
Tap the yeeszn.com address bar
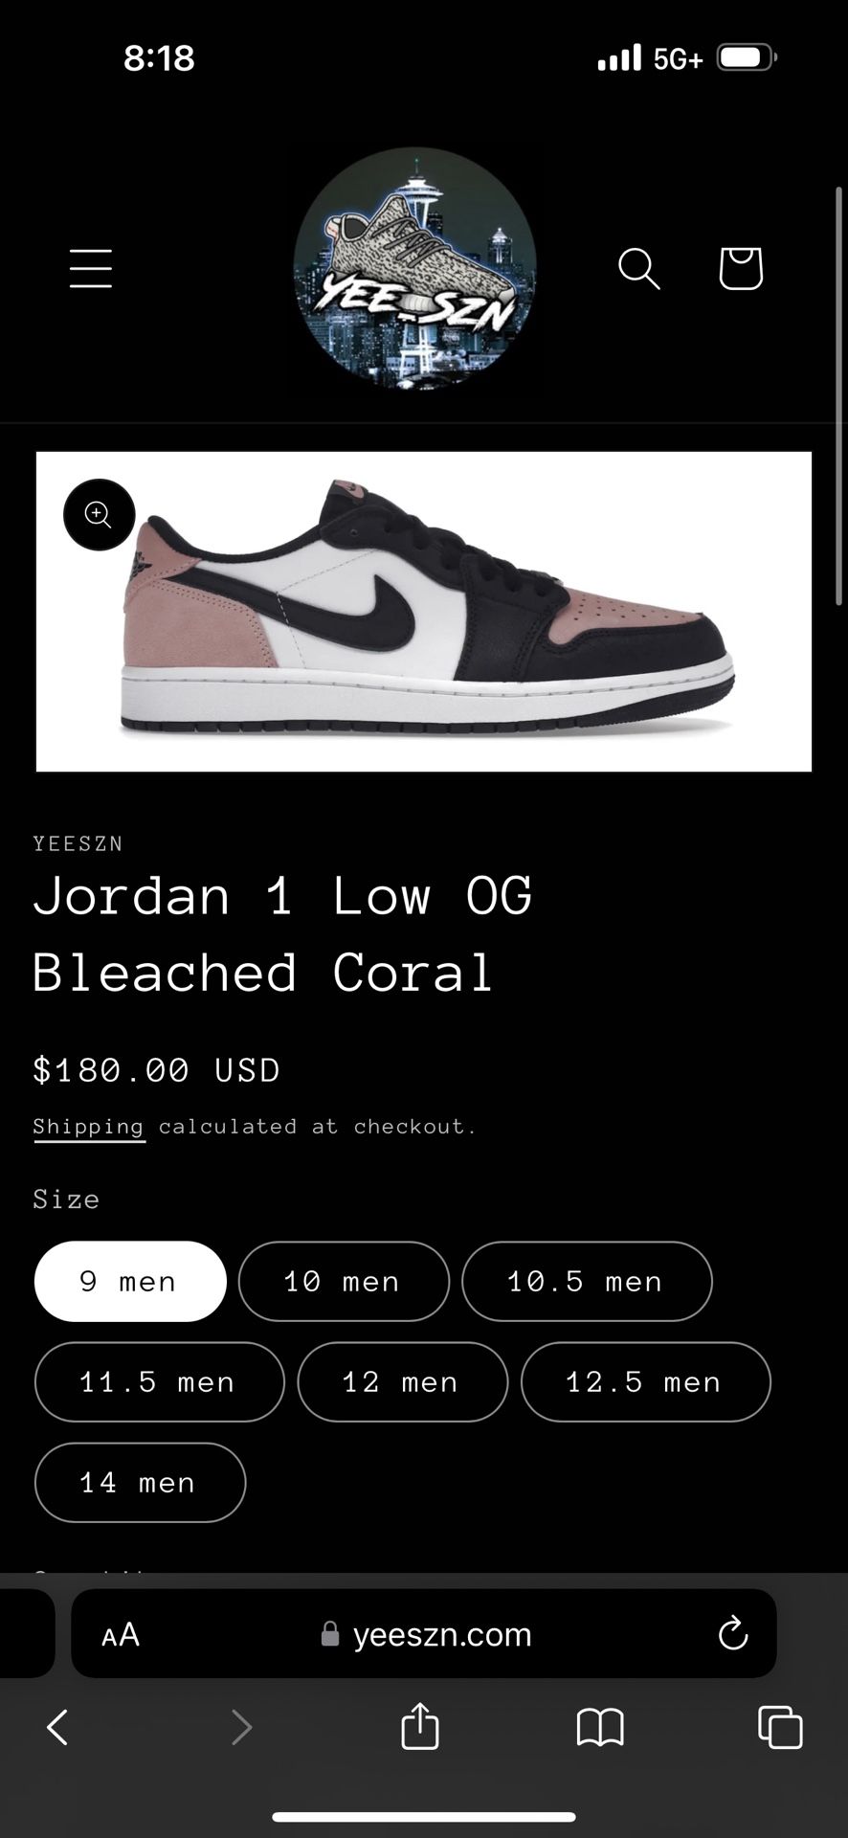pos(442,1634)
